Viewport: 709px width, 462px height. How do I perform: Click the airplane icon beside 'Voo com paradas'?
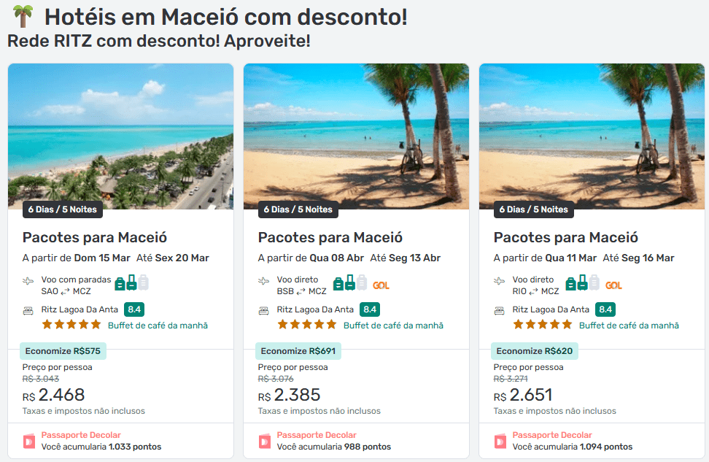point(28,280)
